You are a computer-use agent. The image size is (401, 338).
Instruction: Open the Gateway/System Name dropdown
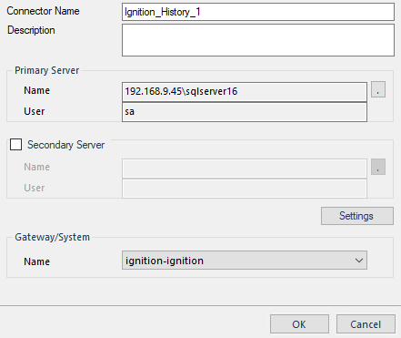point(245,260)
